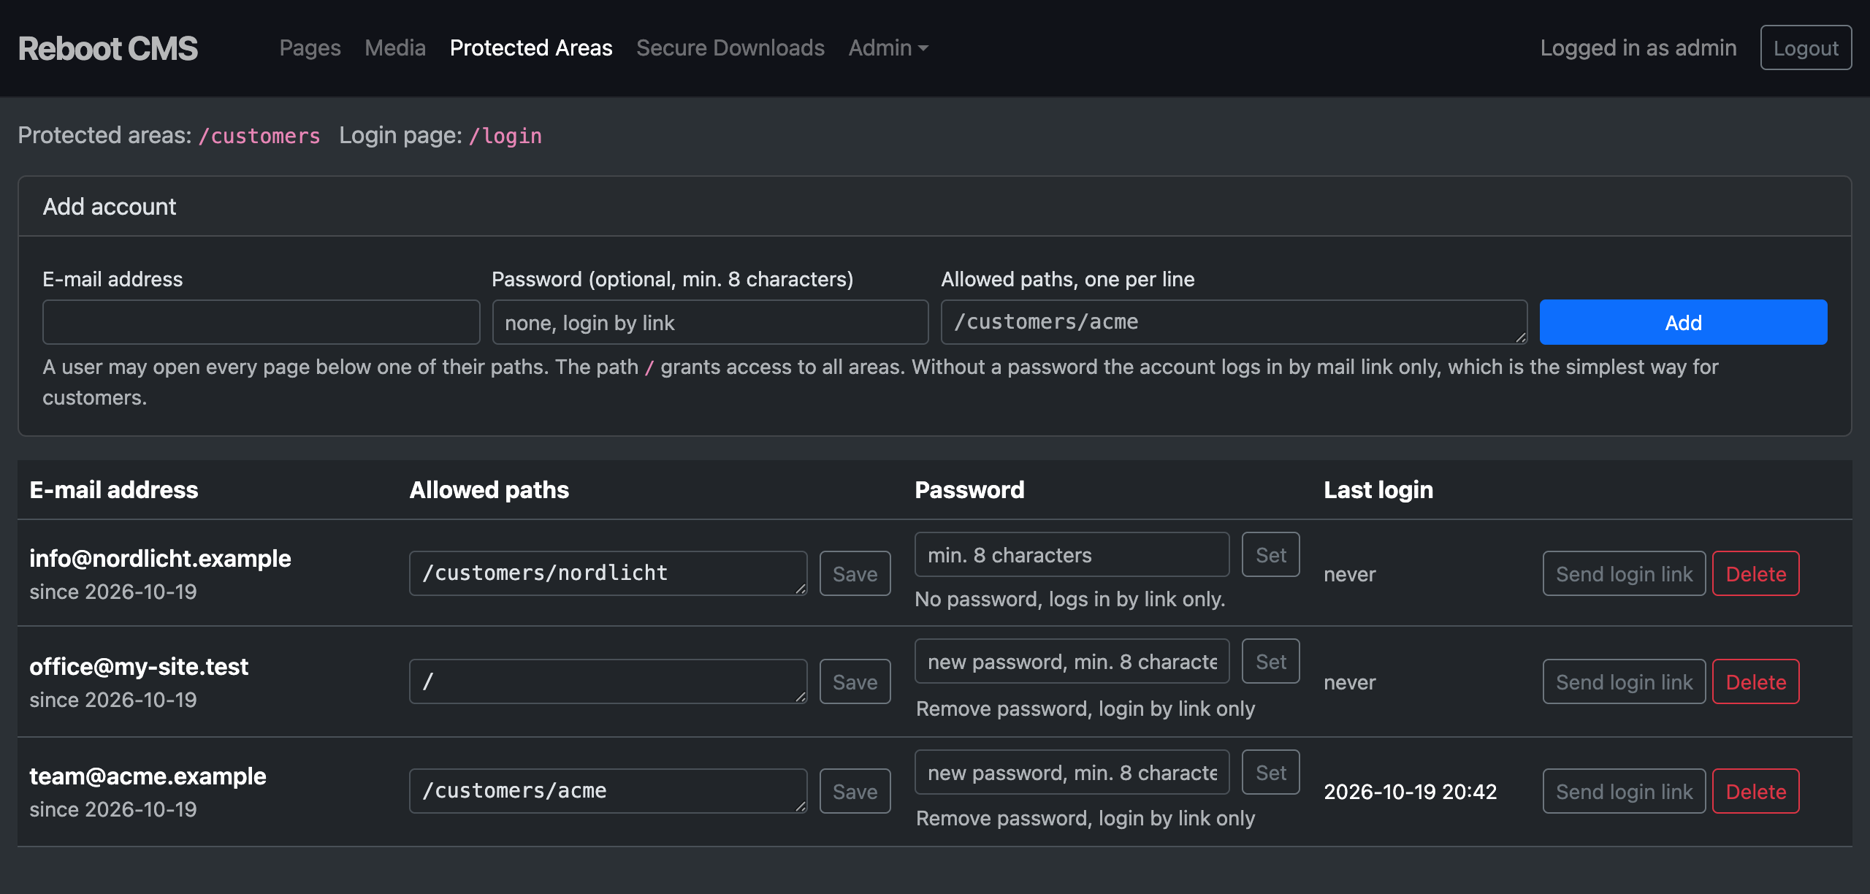Focus the new account E-mail address field
Image resolution: width=1870 pixels, height=894 pixels.
click(x=262, y=322)
